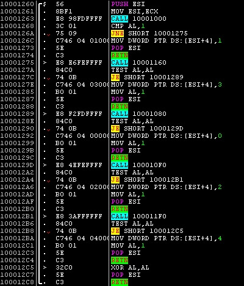Click jump target marker at 10001275
Screen dimensions: 244x286
point(45,62)
